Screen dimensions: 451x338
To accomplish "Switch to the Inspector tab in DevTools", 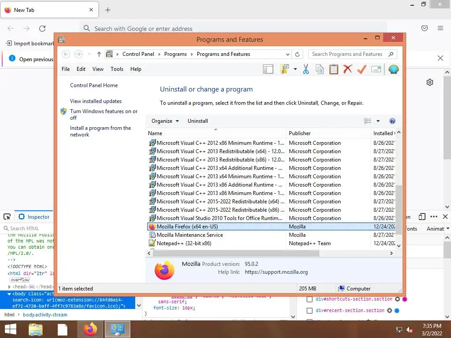I will click(34, 217).
